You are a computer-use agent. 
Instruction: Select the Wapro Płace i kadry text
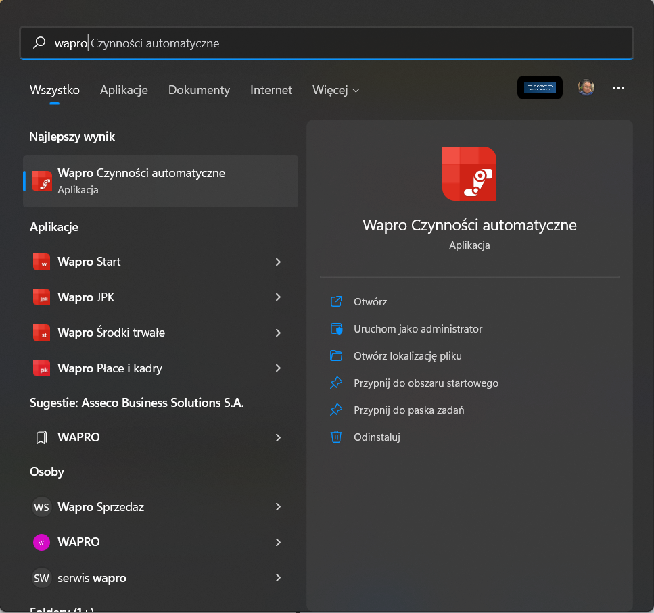click(x=110, y=368)
